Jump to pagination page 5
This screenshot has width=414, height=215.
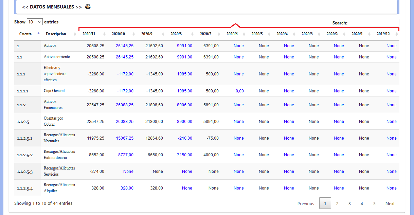pyautogui.click(x=374, y=203)
